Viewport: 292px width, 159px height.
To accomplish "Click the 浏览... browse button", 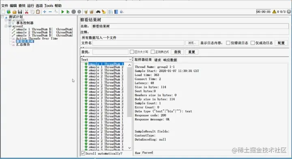I will pos(192,43).
